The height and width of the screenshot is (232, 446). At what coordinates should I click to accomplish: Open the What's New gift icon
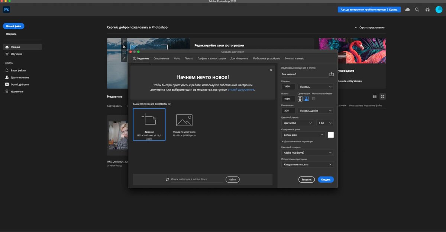pyautogui.click(x=427, y=9)
